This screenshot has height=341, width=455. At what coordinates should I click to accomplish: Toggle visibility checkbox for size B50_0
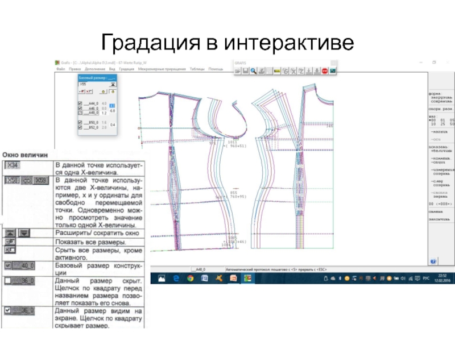pyautogui.click(x=80, y=122)
